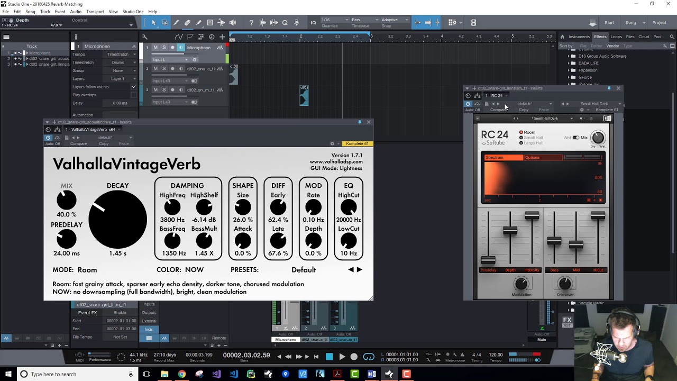Open the Quantize 1/16 dropdown
677x381 pixels.
coord(334,20)
